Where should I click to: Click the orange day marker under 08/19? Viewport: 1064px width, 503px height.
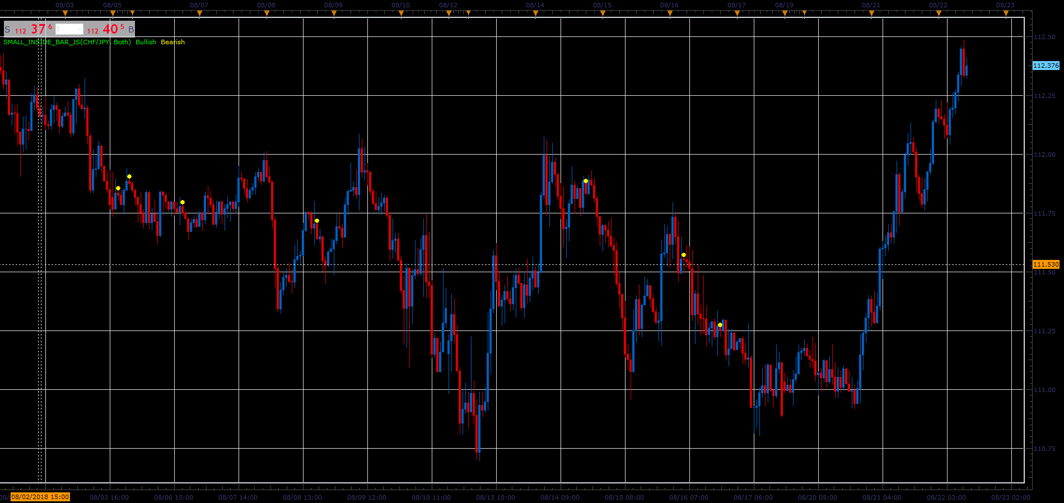click(785, 13)
